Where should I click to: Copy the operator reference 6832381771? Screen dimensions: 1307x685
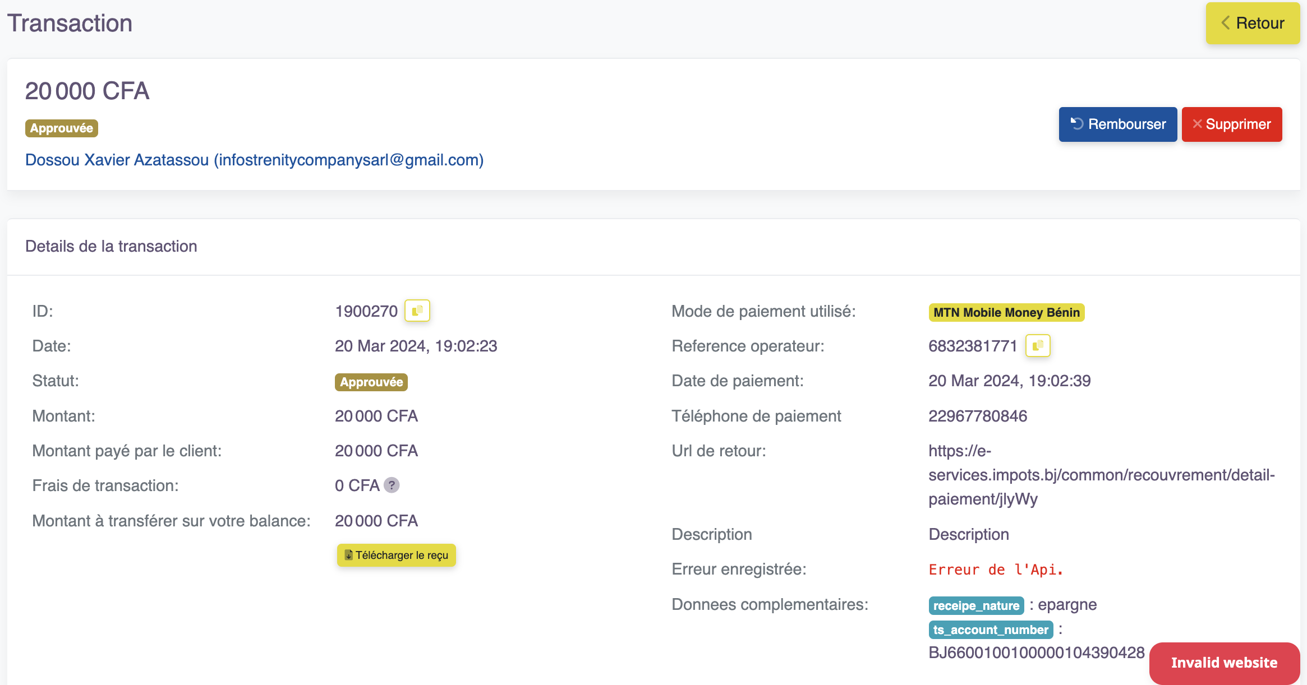coord(1037,345)
